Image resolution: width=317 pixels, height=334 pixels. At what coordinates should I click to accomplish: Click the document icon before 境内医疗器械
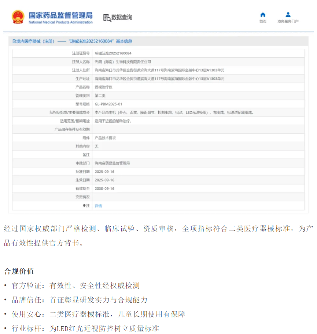14,42
